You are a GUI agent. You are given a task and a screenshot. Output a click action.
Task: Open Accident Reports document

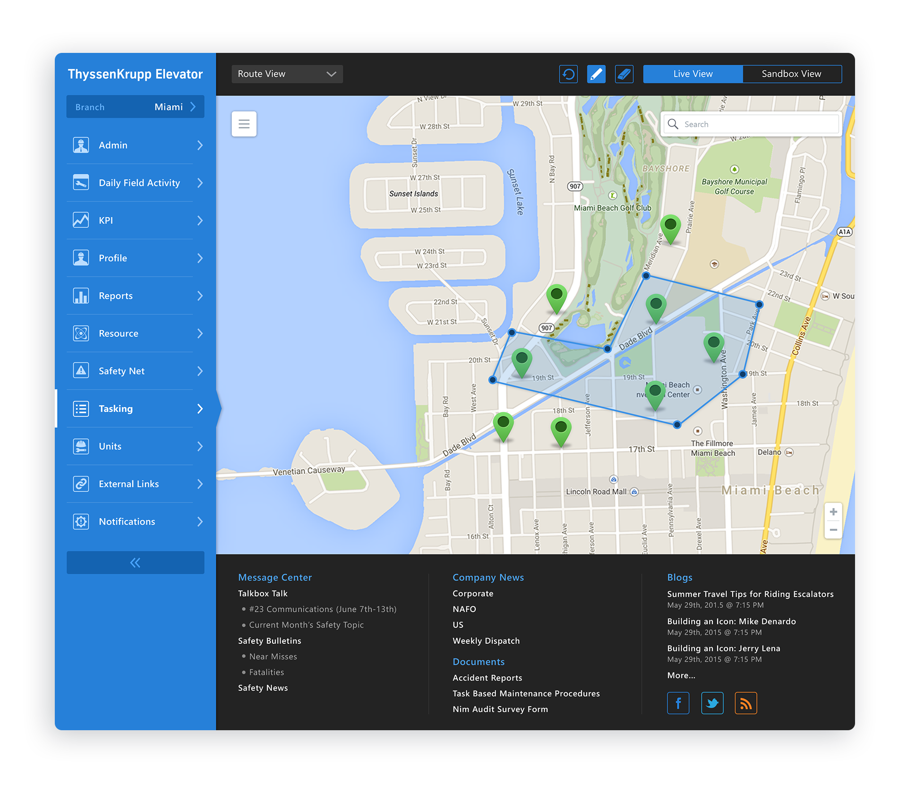(x=488, y=678)
